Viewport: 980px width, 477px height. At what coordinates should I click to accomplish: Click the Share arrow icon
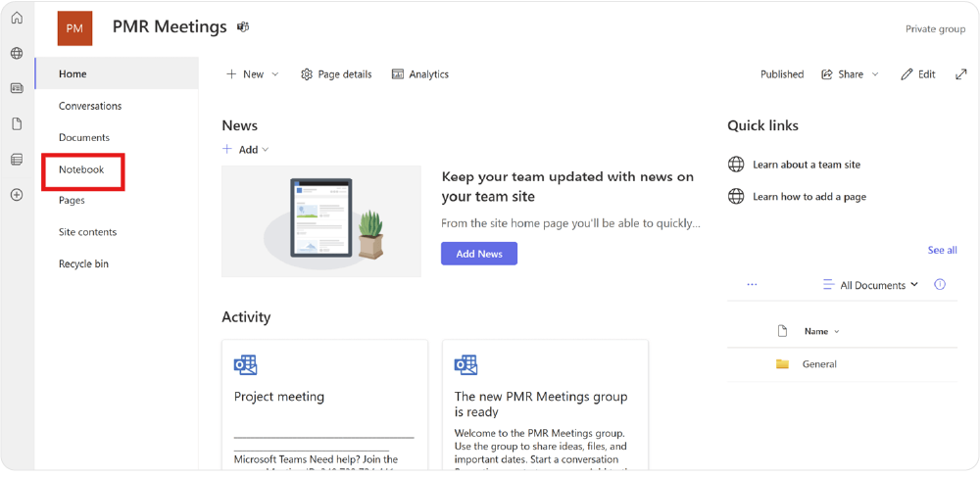point(827,74)
